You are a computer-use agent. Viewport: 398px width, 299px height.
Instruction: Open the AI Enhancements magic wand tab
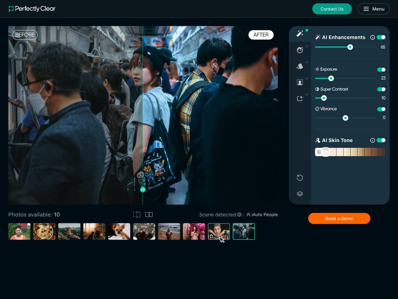[x=300, y=34]
